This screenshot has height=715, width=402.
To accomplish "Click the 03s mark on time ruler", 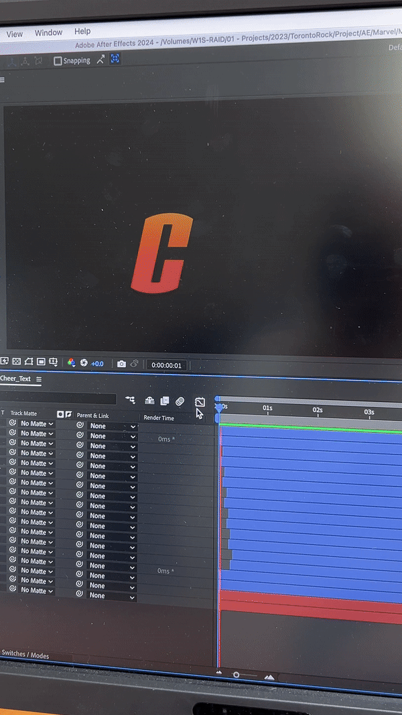I will [369, 413].
